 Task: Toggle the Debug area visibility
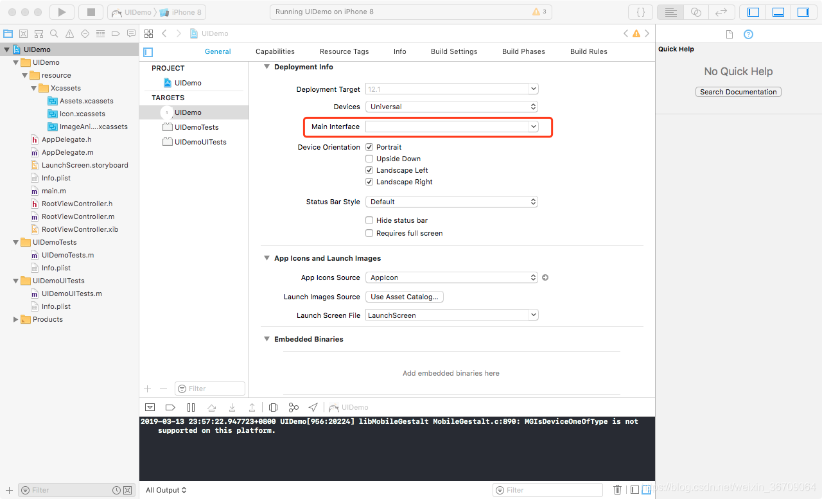(778, 12)
